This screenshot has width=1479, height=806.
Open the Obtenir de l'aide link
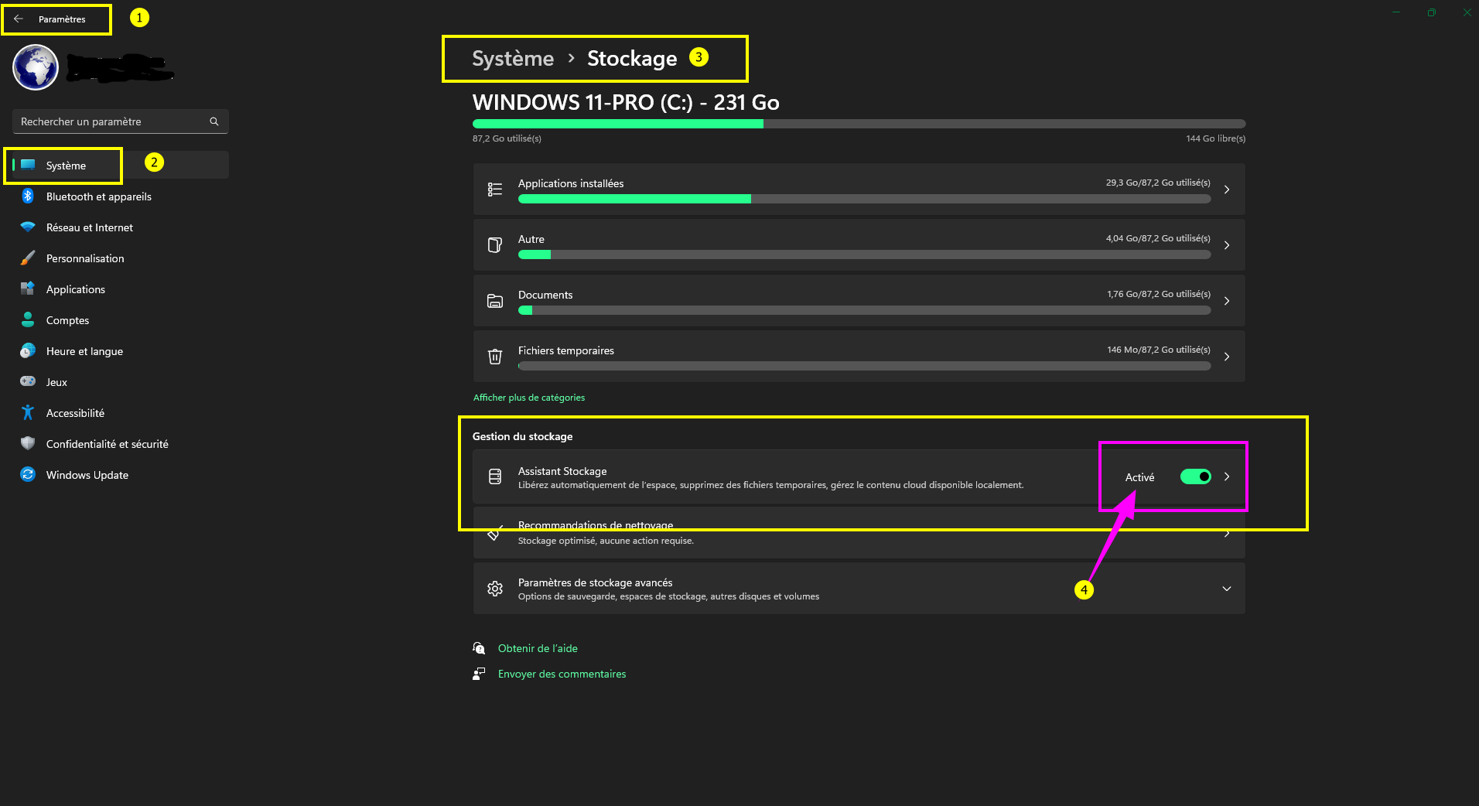(538, 648)
